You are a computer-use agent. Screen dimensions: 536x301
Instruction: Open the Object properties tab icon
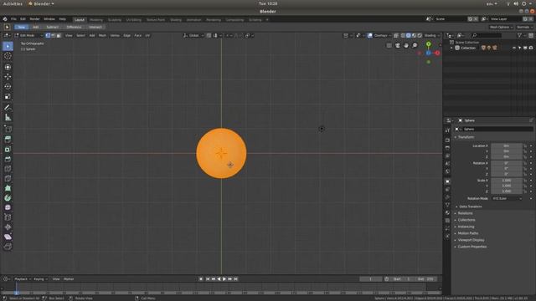pyautogui.click(x=447, y=181)
